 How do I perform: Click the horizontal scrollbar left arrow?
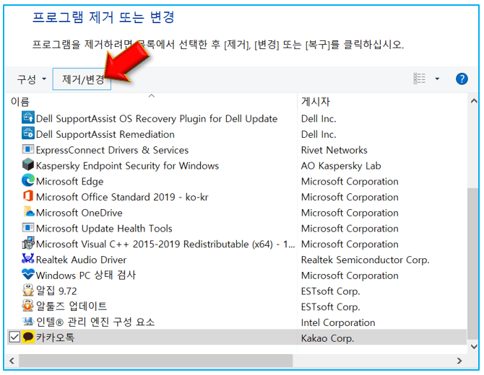[x=12, y=361]
